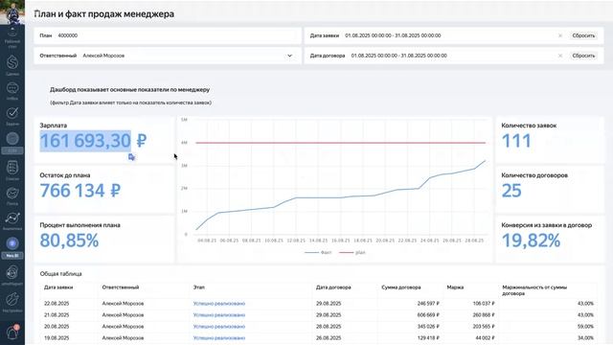Click the План и факт продаж менеджера title
The height and width of the screenshot is (345, 613).
[x=104, y=14]
